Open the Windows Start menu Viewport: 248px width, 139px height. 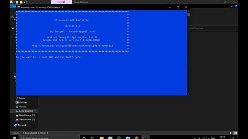14,138
